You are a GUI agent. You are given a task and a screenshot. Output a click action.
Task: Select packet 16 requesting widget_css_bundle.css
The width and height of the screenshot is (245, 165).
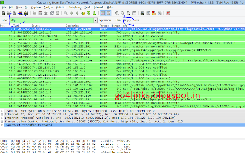tap(122, 43)
